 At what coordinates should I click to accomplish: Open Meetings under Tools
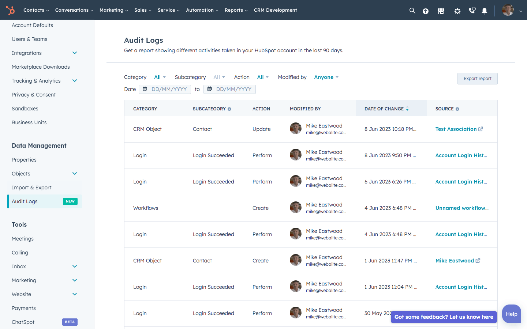23,239
